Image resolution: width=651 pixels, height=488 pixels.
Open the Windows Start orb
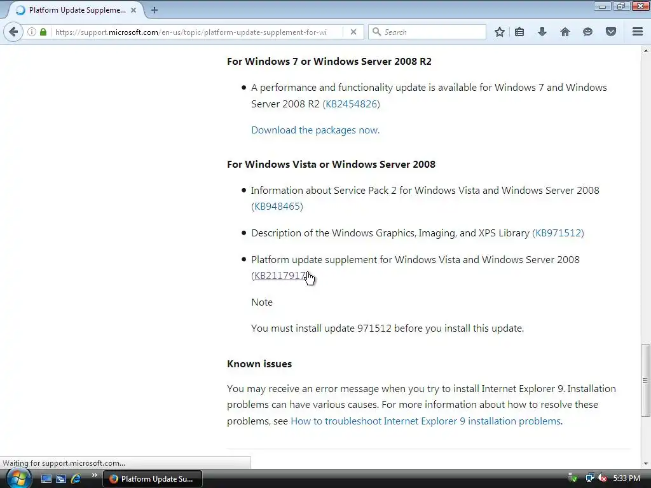click(x=18, y=478)
